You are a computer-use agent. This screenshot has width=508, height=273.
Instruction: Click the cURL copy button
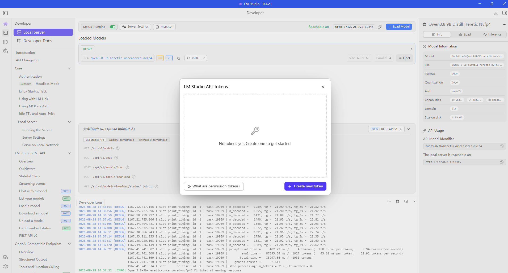click(193, 58)
